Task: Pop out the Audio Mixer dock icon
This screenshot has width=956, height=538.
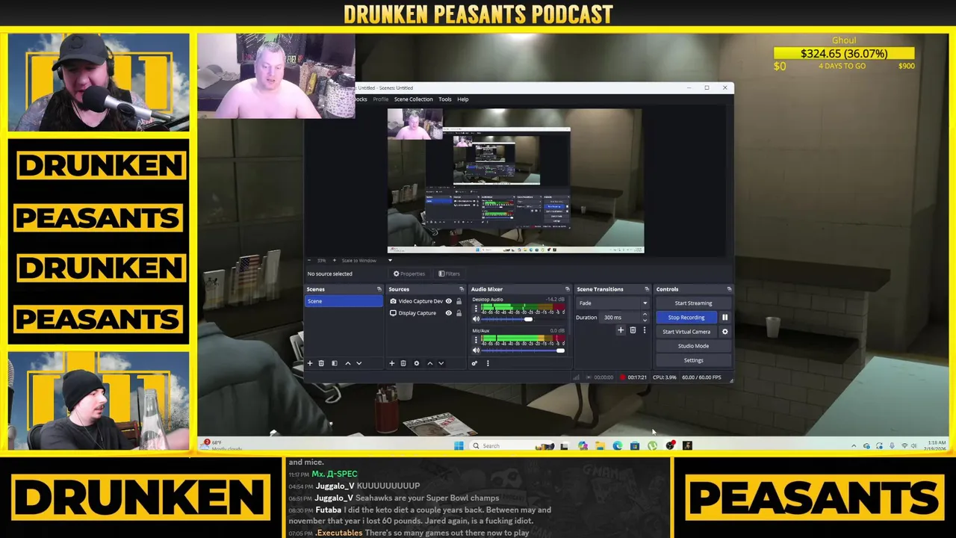Action: point(567,289)
